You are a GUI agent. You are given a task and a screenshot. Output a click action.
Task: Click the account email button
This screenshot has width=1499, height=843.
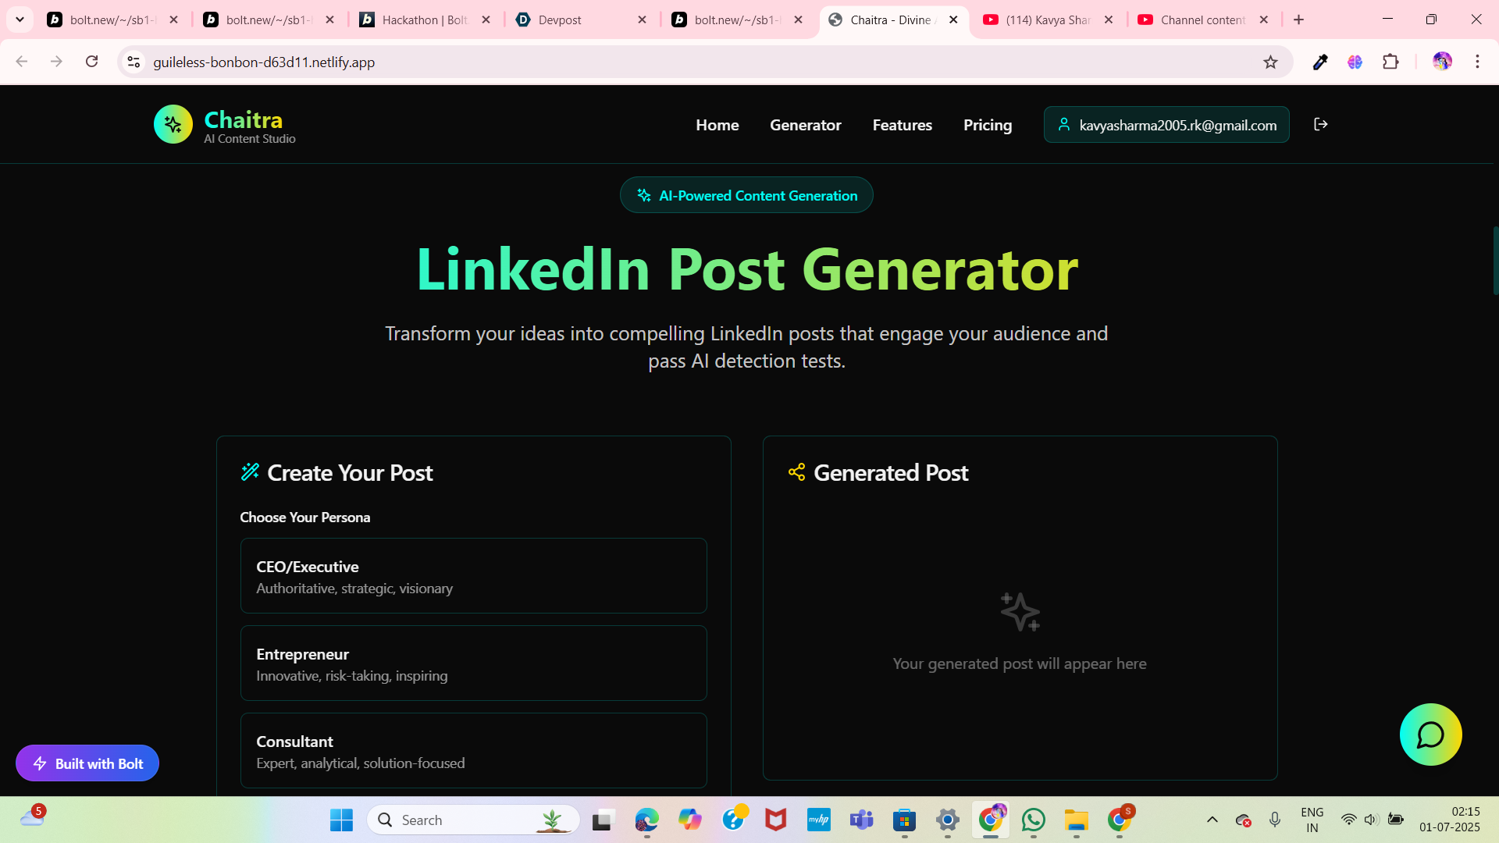pyautogui.click(x=1166, y=125)
